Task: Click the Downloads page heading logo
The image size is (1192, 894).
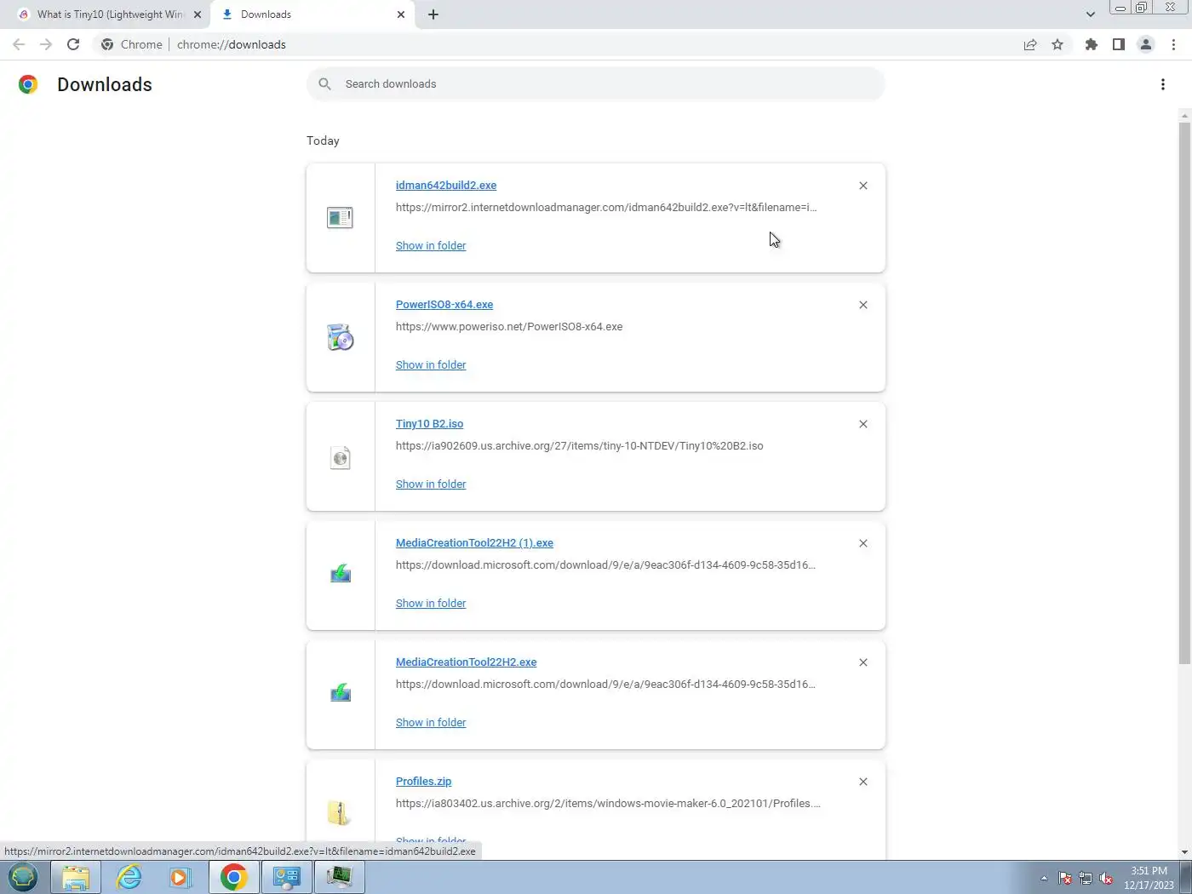Action: click(x=28, y=84)
